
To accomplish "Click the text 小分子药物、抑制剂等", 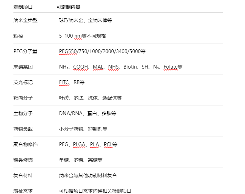I will point(83,129).
